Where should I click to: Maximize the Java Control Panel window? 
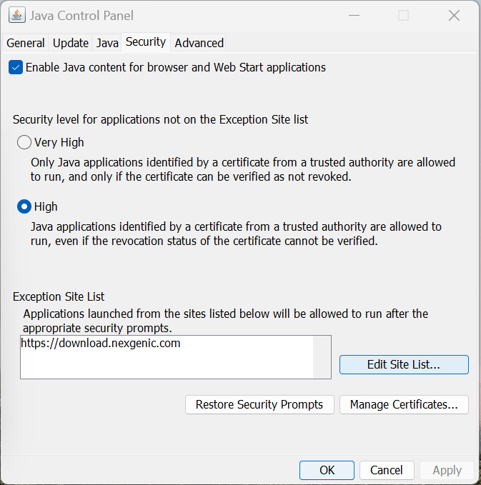click(403, 15)
